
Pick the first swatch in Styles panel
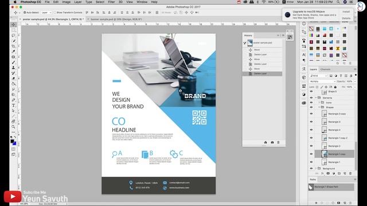click(x=311, y=29)
